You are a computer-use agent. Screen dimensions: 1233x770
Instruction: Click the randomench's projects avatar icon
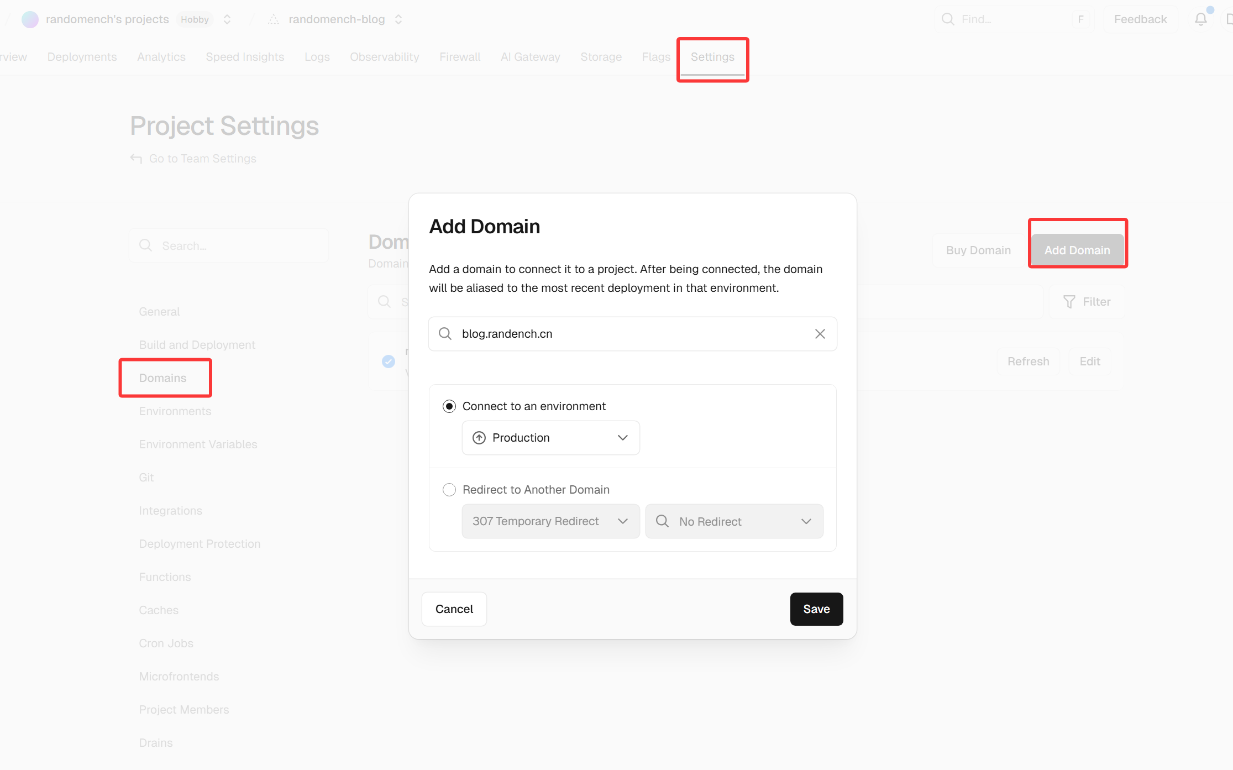(30, 19)
